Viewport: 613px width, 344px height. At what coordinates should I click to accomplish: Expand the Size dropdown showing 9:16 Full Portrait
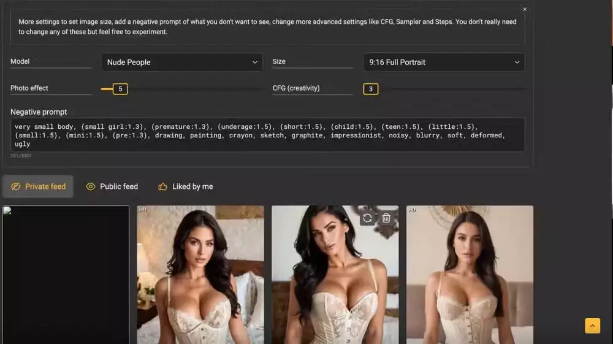click(x=444, y=62)
